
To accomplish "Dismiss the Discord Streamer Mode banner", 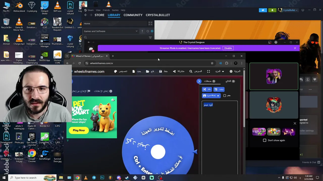I will point(295,48).
